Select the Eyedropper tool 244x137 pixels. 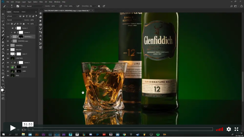[x=3, y=32]
